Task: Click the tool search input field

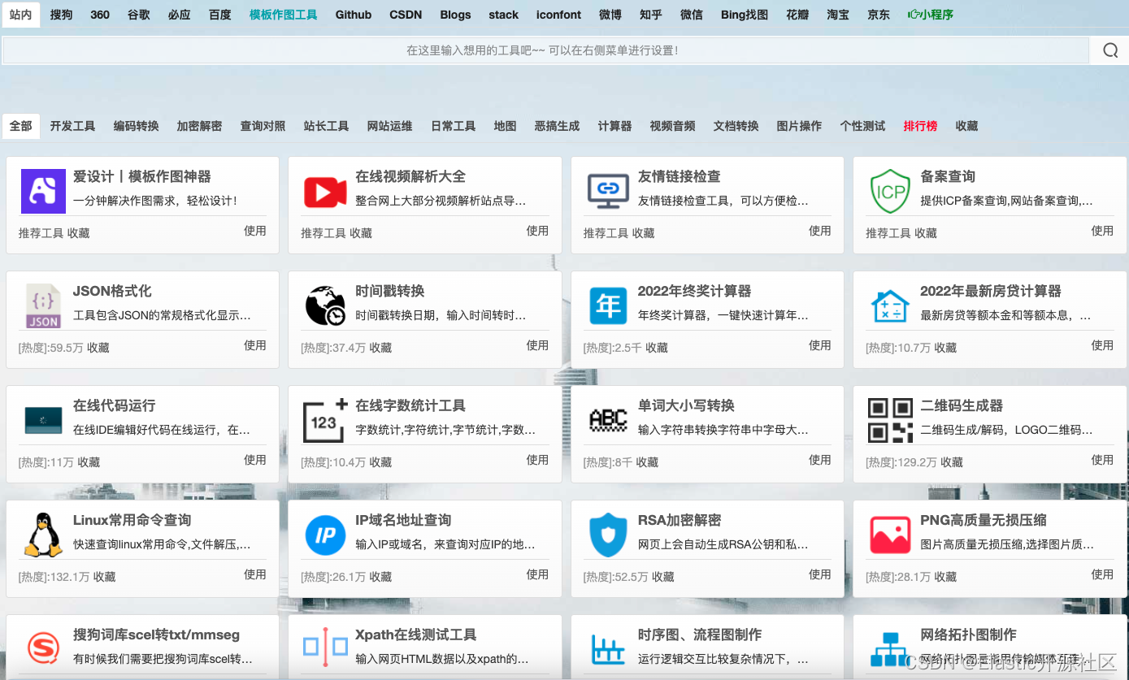Action: pyautogui.click(x=545, y=50)
